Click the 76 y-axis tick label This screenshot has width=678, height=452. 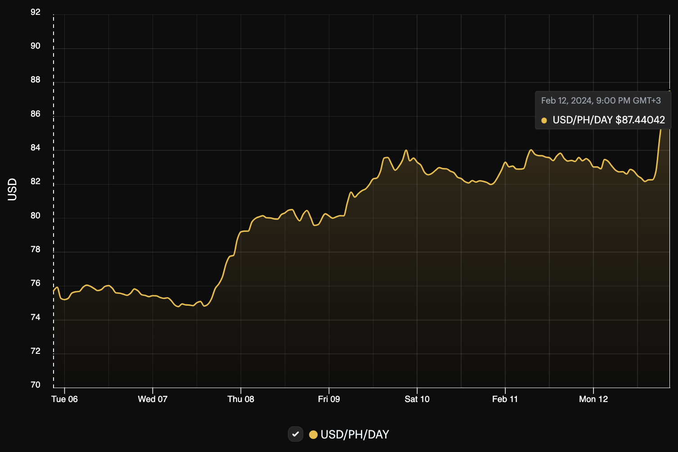pyautogui.click(x=36, y=283)
